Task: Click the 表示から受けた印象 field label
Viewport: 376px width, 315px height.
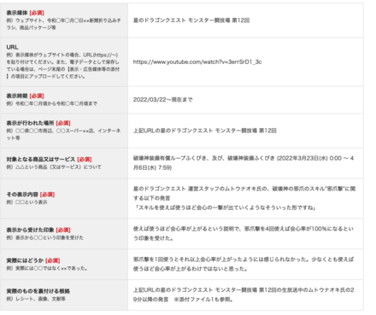Action: [x=30, y=230]
